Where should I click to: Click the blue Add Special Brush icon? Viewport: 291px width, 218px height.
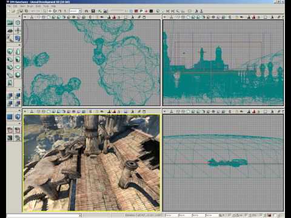click(x=10, y=117)
